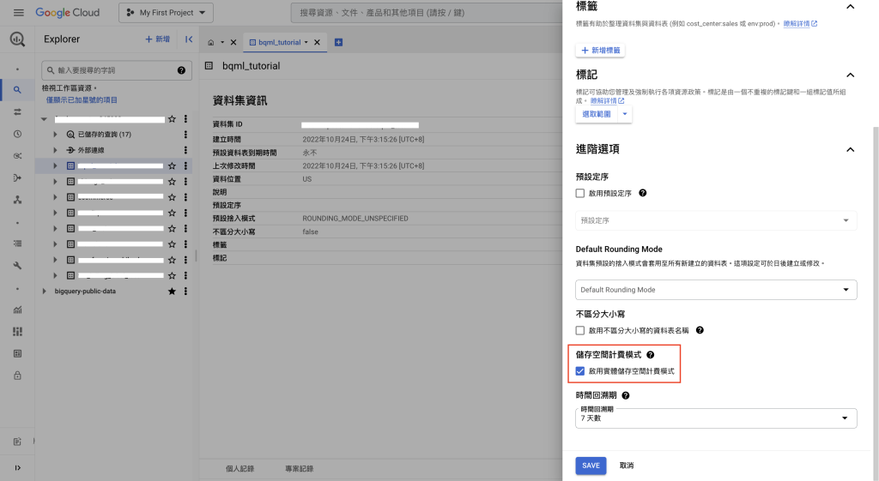Click 僅顯示已加星號的項目 link
This screenshot has height=481, width=879.
82,99
